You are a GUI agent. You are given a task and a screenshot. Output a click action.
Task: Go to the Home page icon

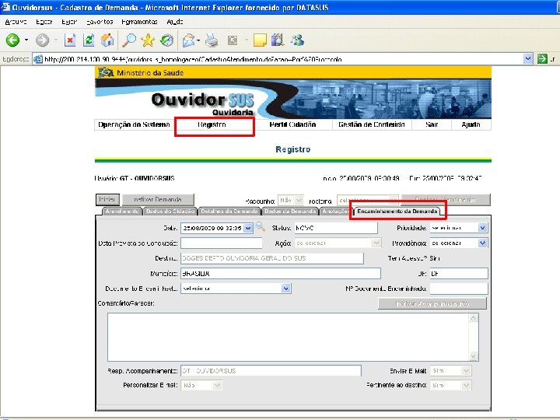[107, 40]
